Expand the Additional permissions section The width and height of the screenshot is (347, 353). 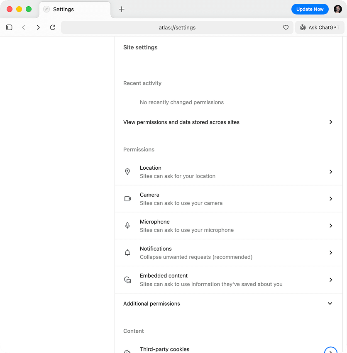point(330,303)
